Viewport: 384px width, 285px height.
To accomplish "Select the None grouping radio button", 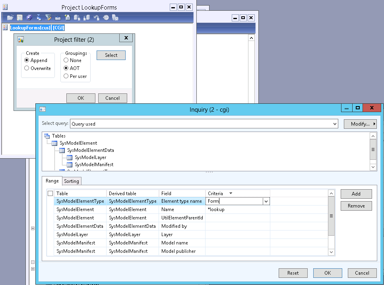I will (x=66, y=60).
